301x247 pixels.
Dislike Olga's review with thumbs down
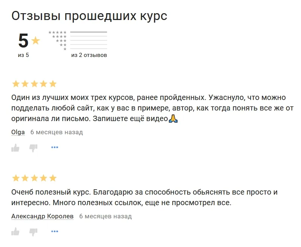point(34,147)
